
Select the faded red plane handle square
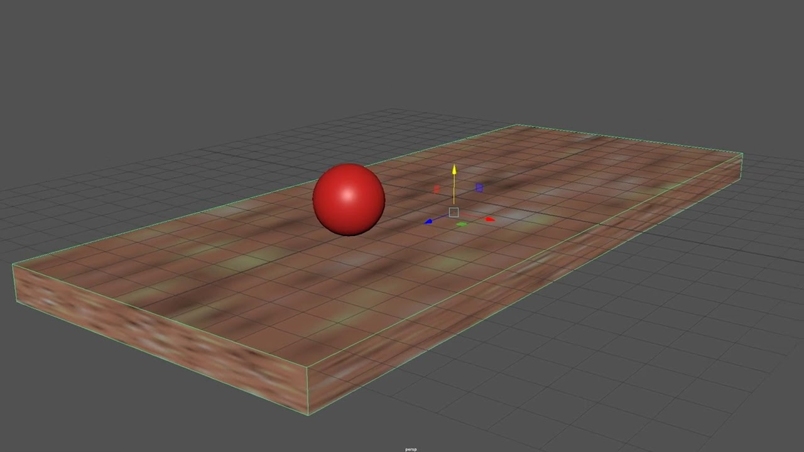click(437, 189)
